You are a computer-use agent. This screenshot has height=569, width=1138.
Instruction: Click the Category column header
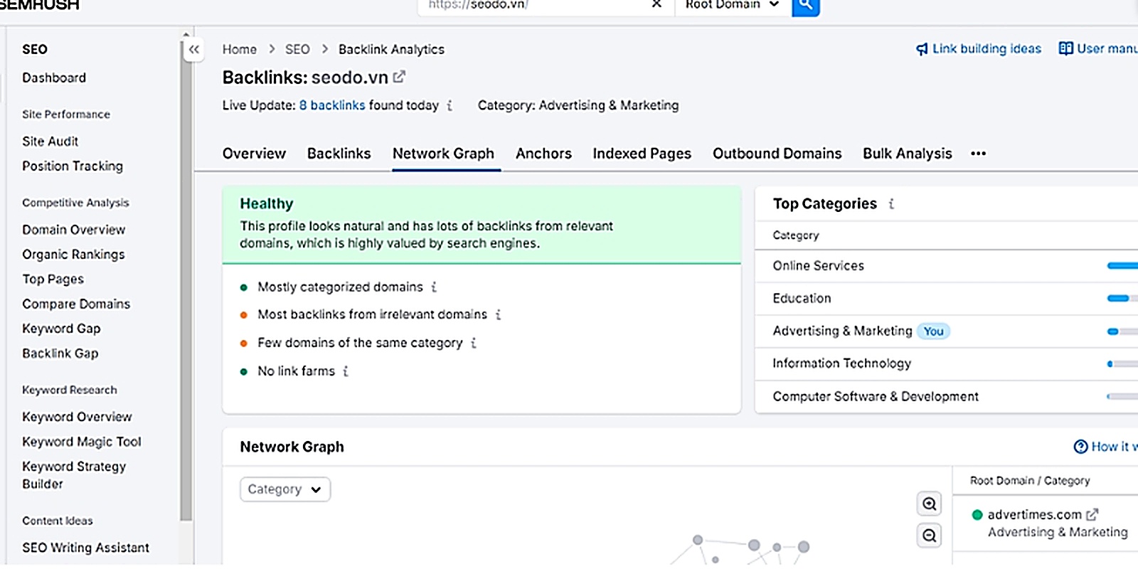[x=796, y=235]
